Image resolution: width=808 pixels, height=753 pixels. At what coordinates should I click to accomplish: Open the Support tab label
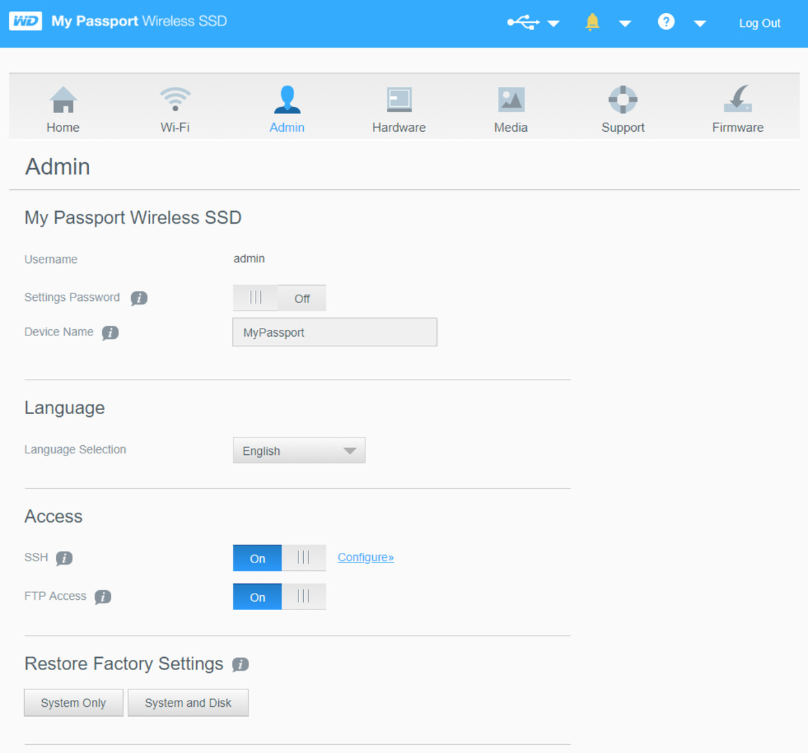pos(623,128)
